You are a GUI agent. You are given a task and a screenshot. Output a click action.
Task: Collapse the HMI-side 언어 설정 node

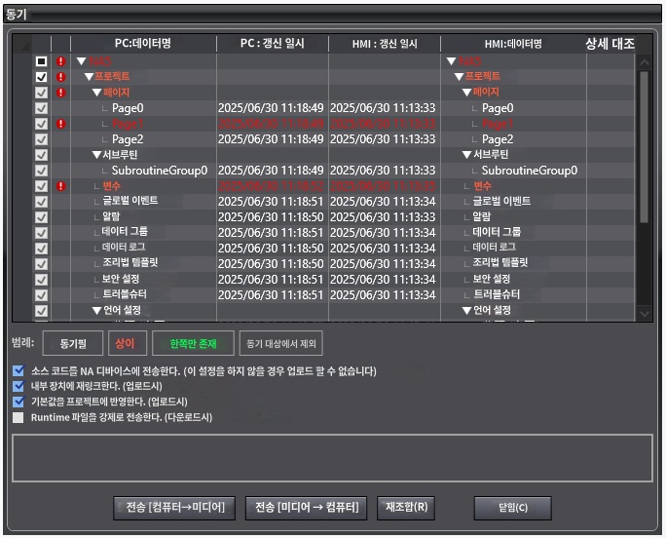(466, 311)
